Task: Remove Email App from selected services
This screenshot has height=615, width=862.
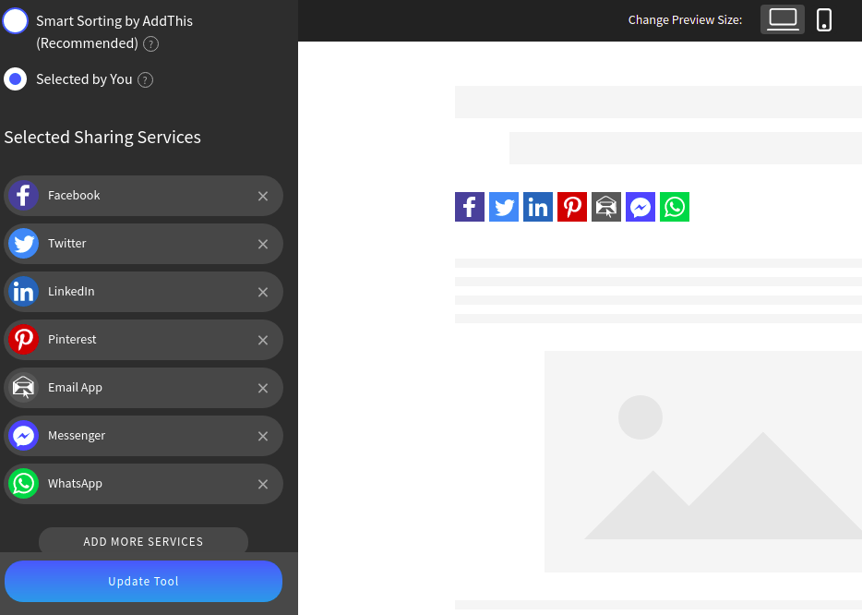Action: (x=263, y=388)
